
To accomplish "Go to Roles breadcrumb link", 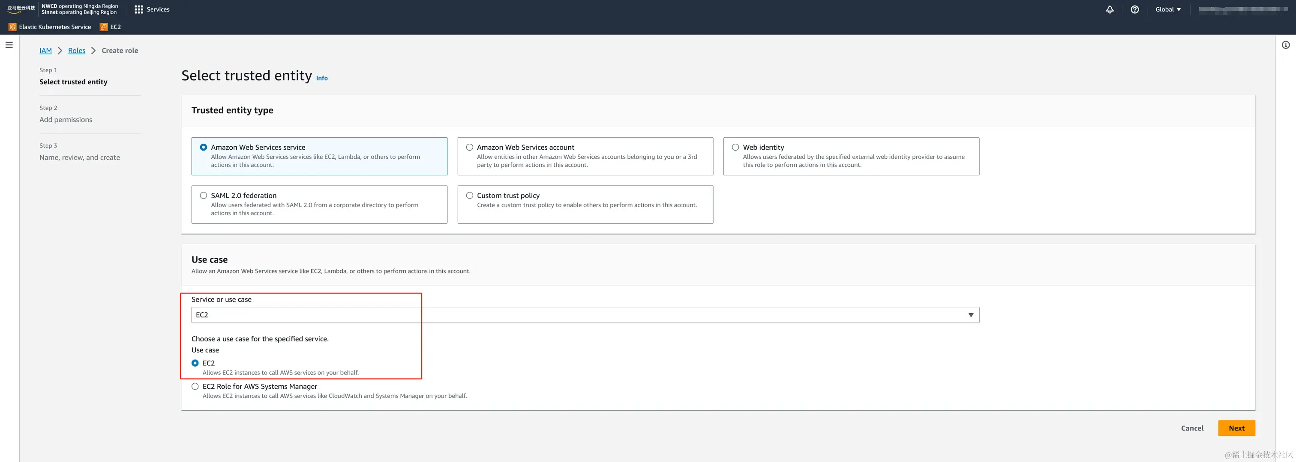I will click(76, 51).
